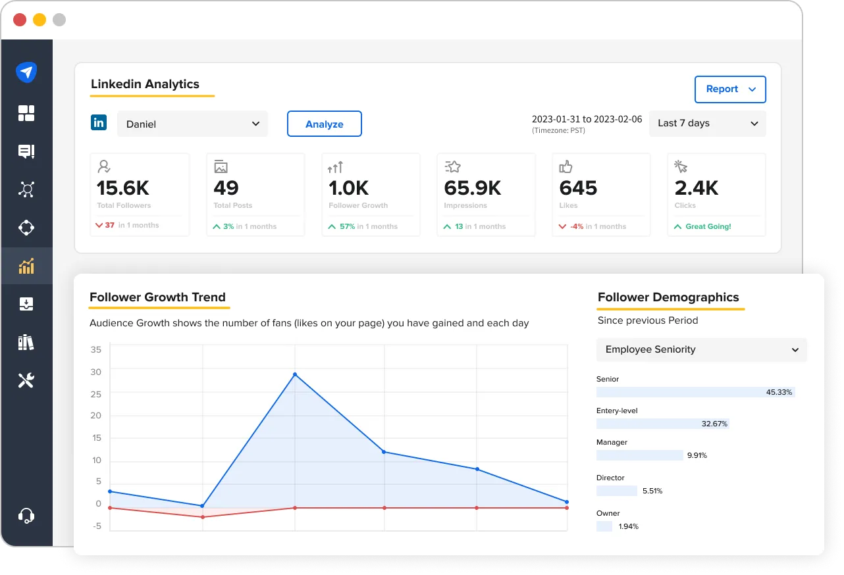The height and width of the screenshot is (575, 844).
Task: Expand the Report download options
Action: (729, 89)
